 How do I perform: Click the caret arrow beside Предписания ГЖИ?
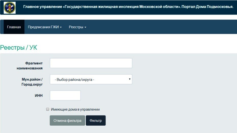click(61, 27)
